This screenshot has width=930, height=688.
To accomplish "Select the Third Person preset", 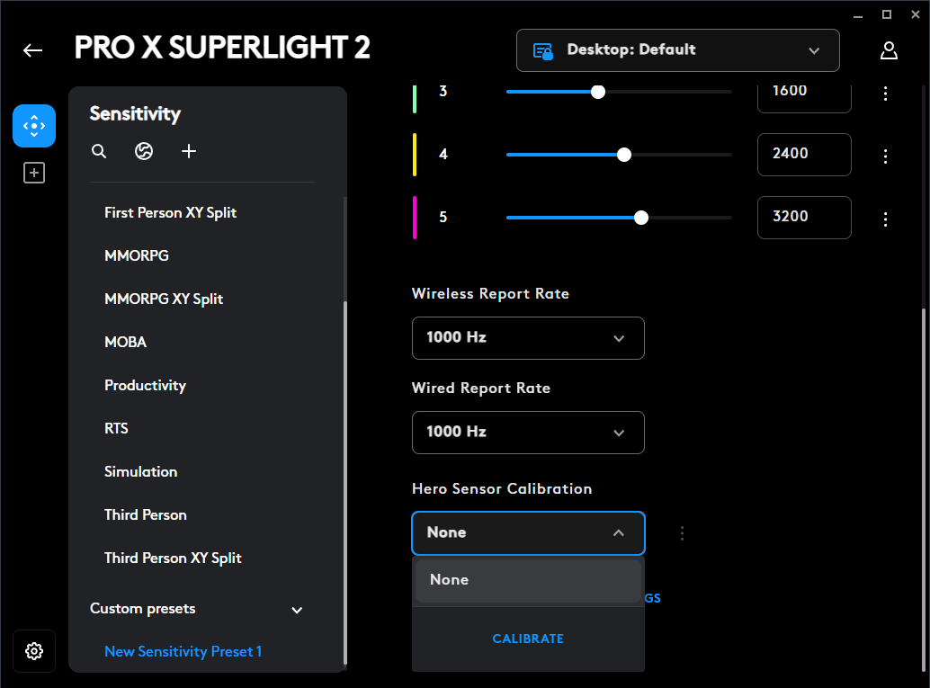I will click(146, 514).
